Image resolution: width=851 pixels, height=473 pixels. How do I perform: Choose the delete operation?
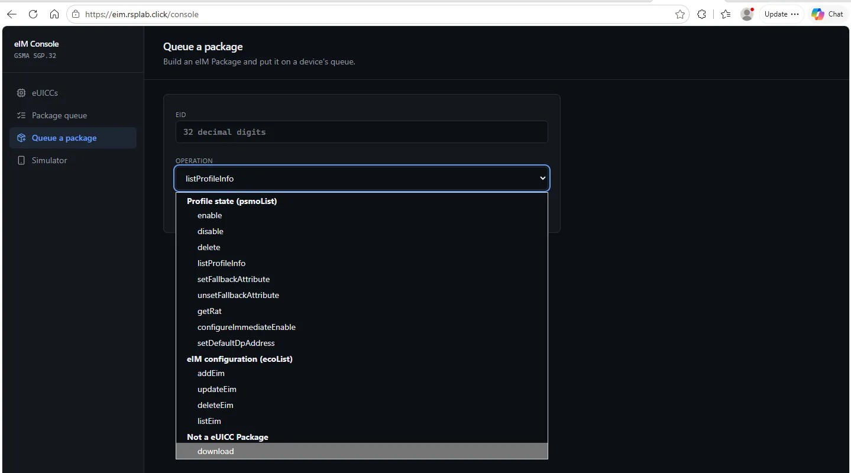(362, 247)
